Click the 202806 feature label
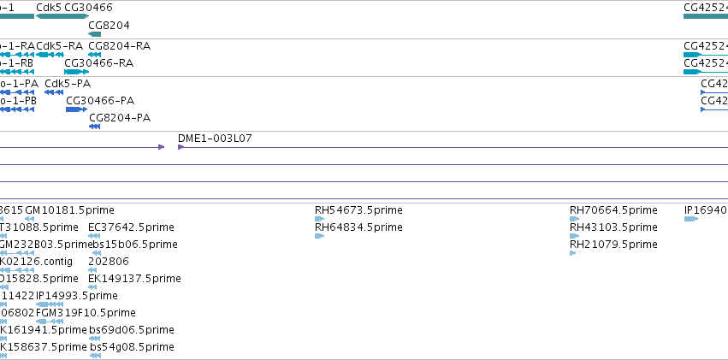The width and height of the screenshot is (728, 360). (x=109, y=262)
